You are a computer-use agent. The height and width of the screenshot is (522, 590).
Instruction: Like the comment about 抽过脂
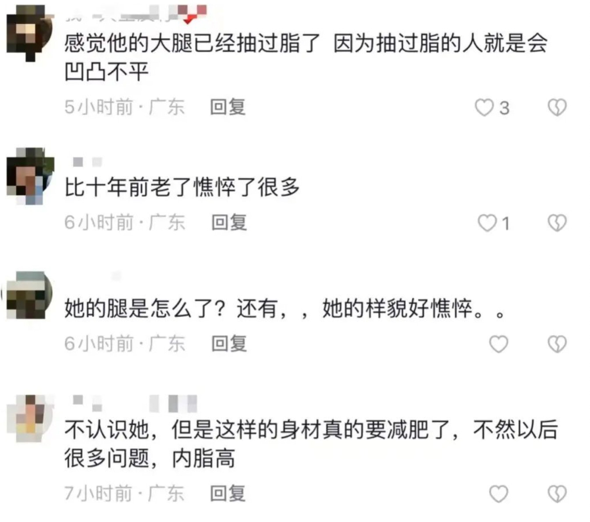[484, 107]
